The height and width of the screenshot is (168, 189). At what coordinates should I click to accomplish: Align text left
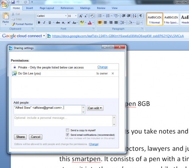tap(100, 23)
